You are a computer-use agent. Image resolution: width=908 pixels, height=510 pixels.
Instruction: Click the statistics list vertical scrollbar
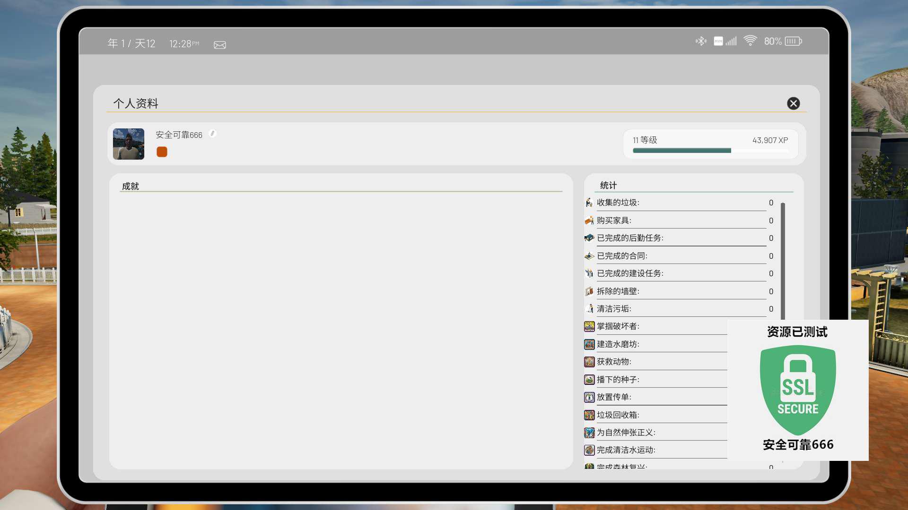tap(783, 261)
